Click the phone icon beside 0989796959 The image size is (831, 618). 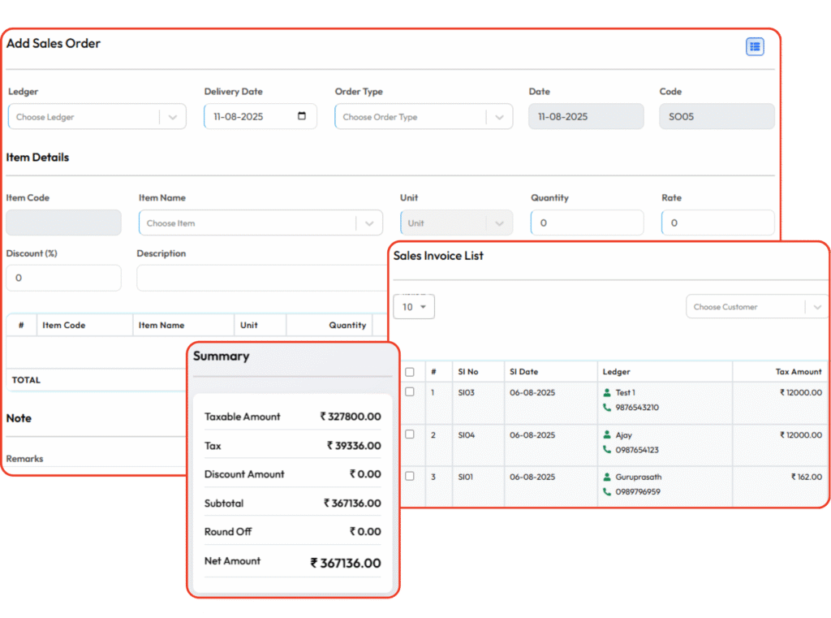(607, 492)
